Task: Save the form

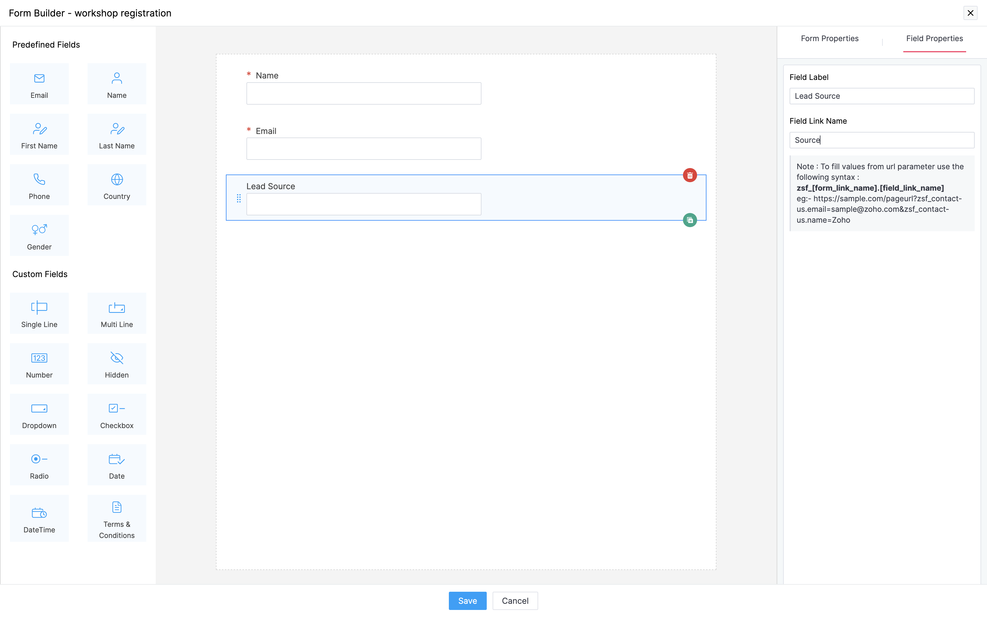Action: click(x=467, y=600)
